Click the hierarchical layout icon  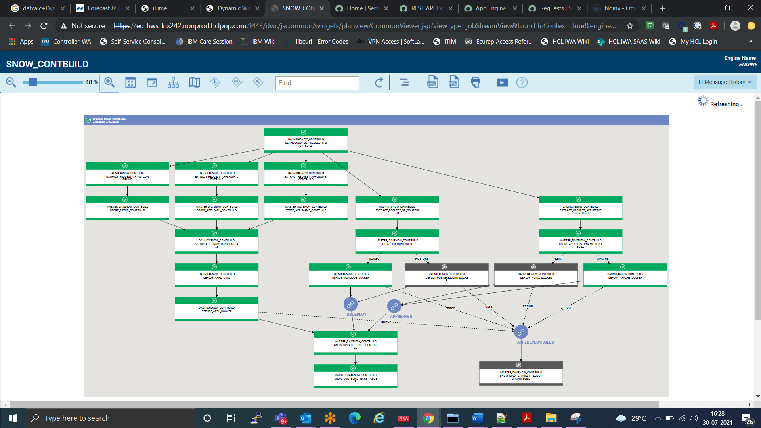pyautogui.click(x=173, y=82)
